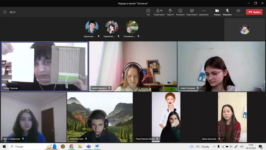Click the Word icon in the taskbar
This screenshot has height=150, width=266.
[x=97, y=146]
